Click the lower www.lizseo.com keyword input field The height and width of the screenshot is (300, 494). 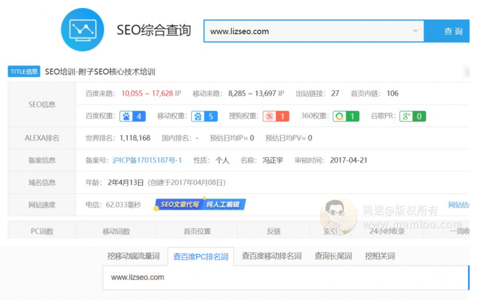[286, 277]
